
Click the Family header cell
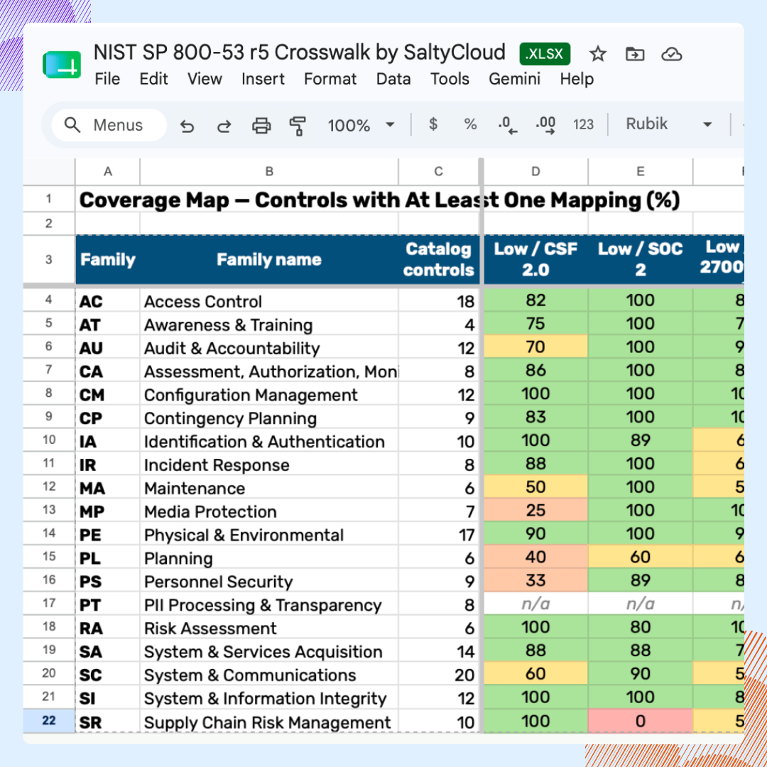click(108, 260)
